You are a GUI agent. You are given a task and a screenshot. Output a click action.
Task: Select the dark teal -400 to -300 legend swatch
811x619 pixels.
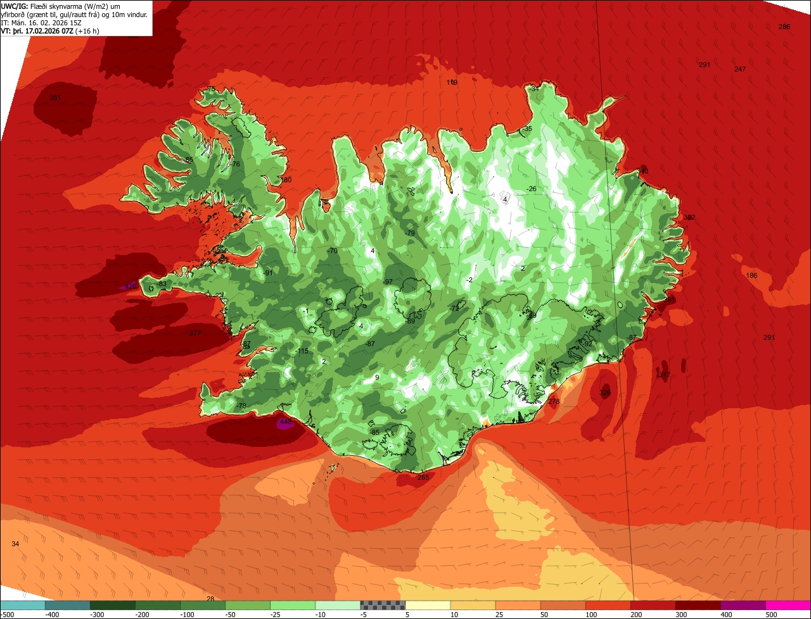(68, 606)
